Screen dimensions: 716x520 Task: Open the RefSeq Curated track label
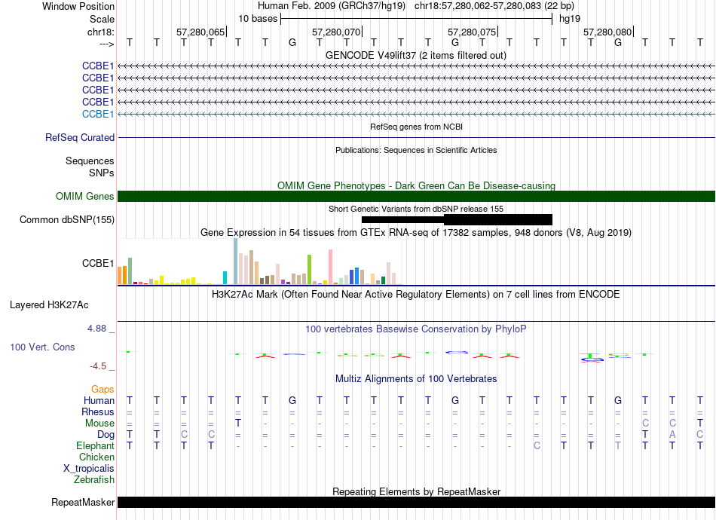click(x=80, y=137)
